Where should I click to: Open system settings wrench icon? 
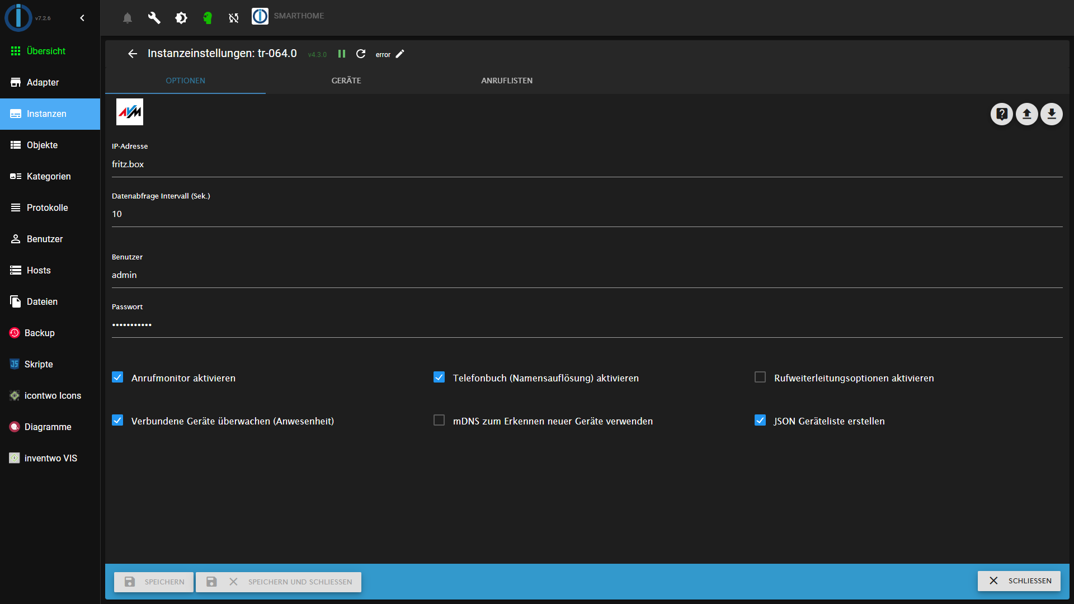coord(154,18)
